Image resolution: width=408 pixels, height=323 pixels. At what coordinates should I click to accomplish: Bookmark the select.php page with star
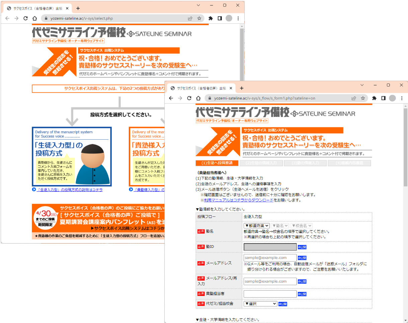(x=199, y=18)
